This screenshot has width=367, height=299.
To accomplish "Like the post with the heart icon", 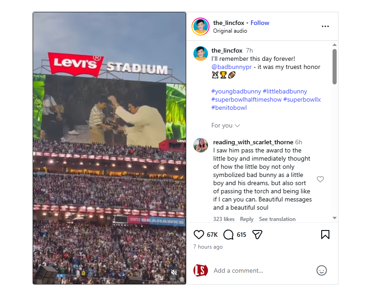I will pos(199,234).
